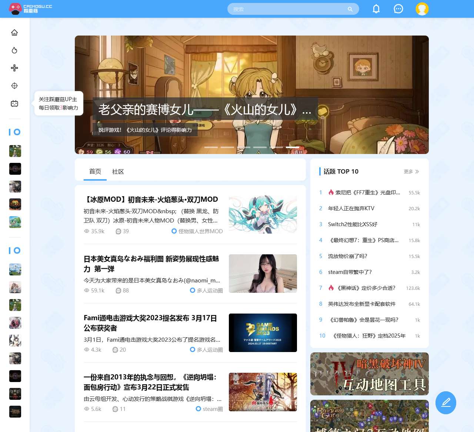
Task: Open topic 流放物价崩了吗?
Action: pos(348,256)
